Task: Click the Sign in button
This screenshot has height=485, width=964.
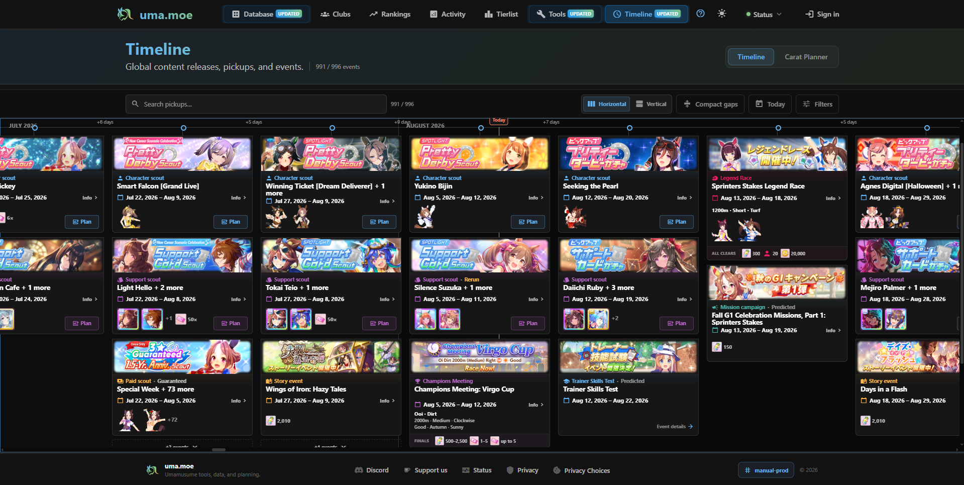Action: 822,14
